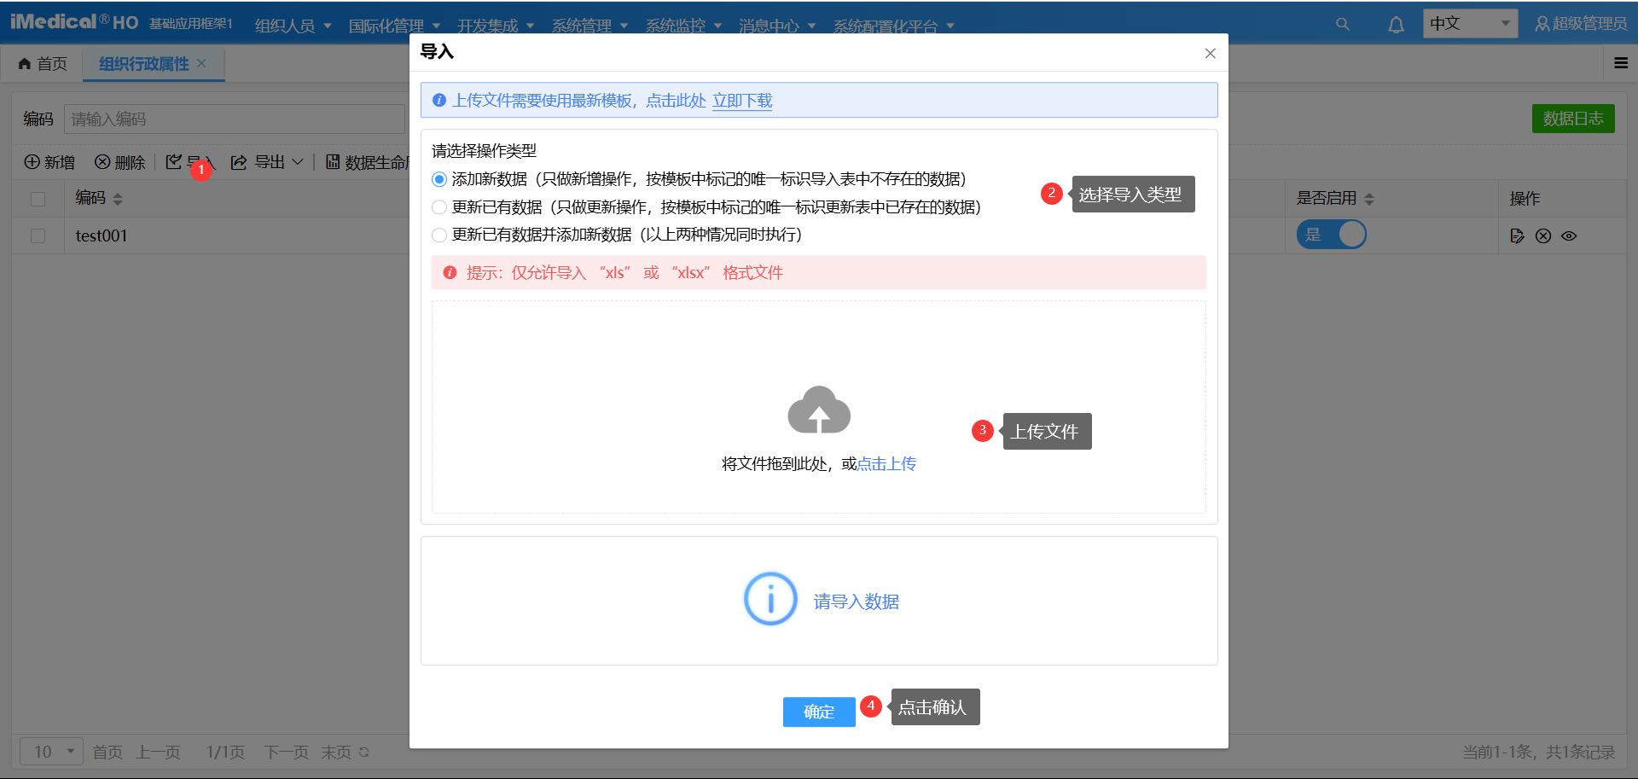1638x779 pixels.
Task: Open the page size 10 dropdown
Action: tap(51, 752)
